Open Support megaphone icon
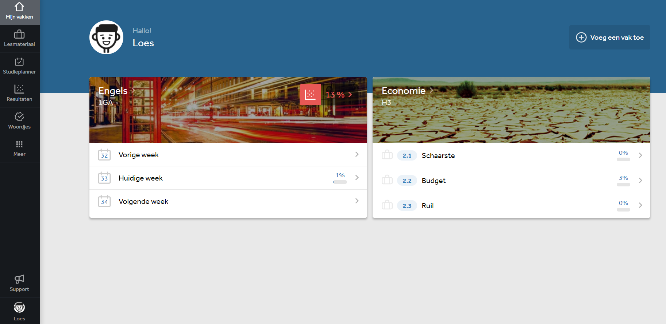 pos(19,279)
